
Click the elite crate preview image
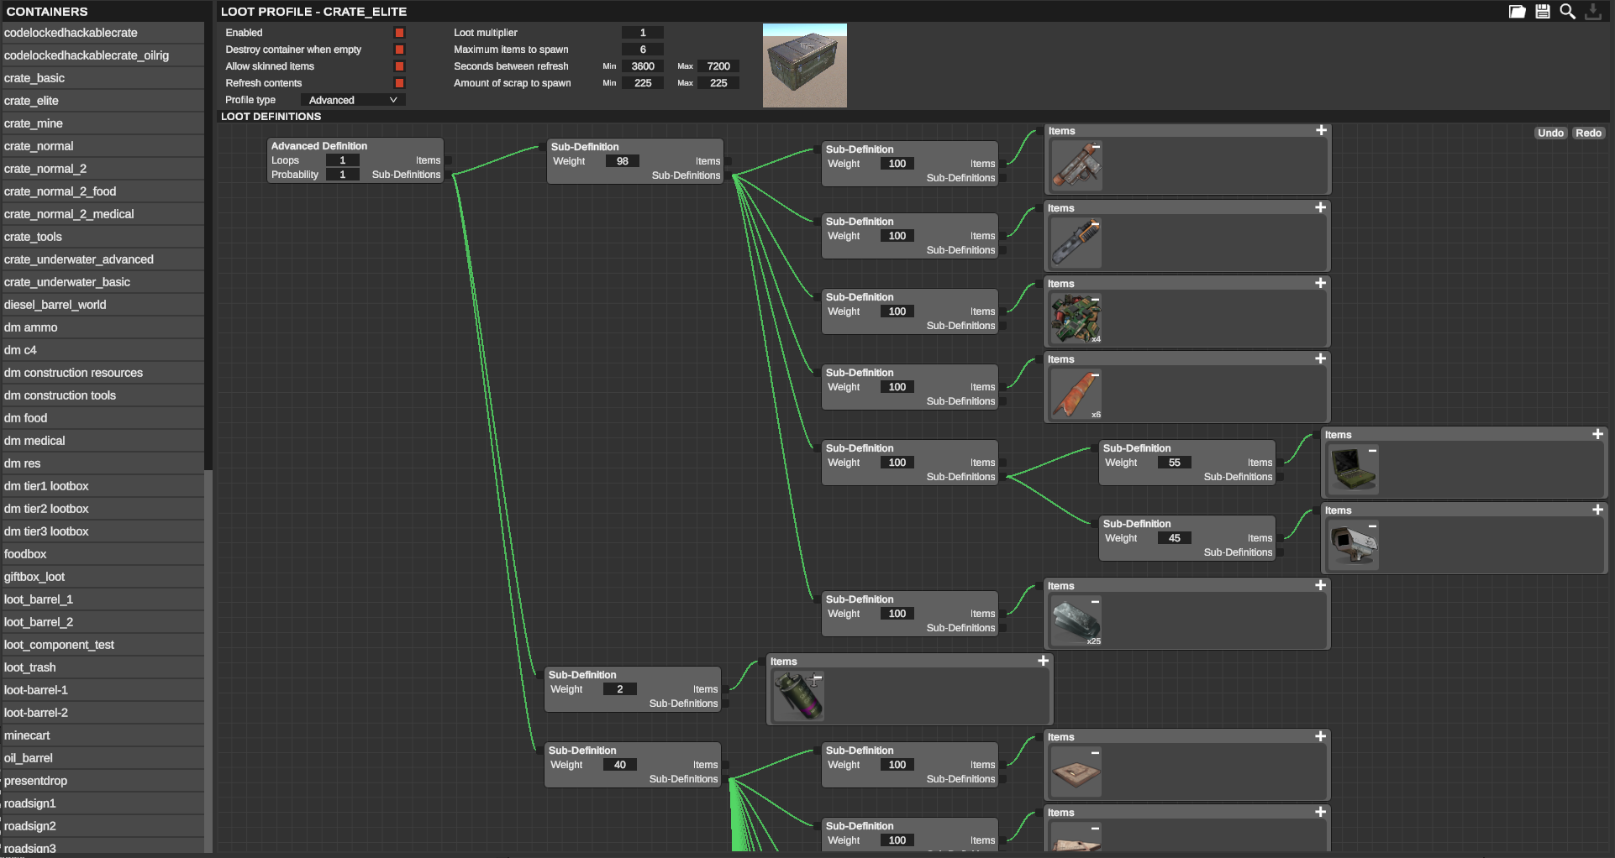[x=804, y=65]
